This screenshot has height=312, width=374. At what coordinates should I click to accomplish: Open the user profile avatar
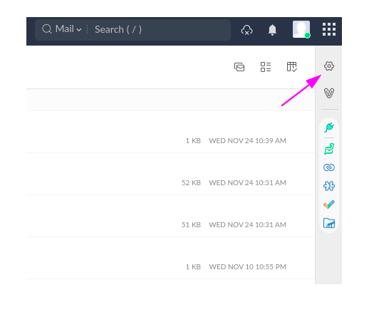301,29
